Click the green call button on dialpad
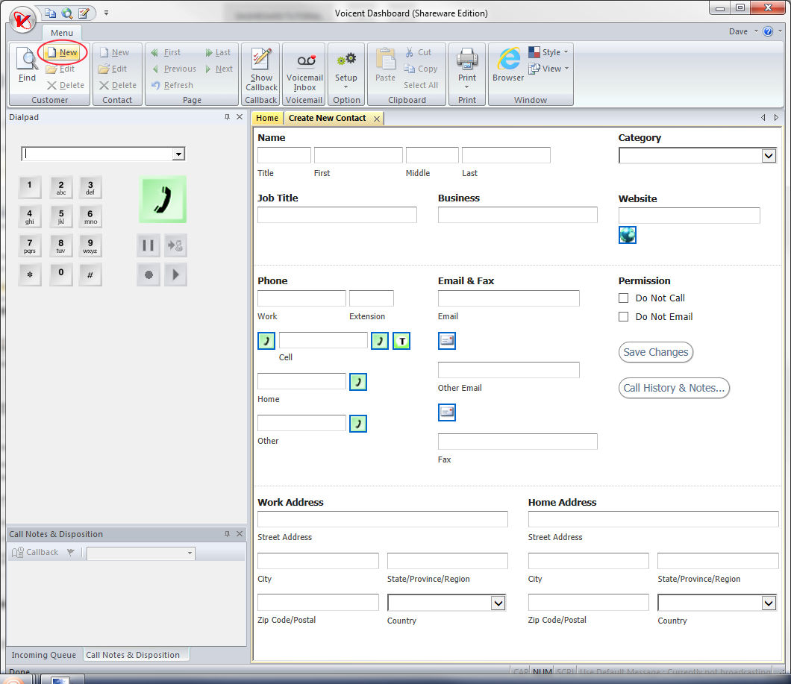 coord(163,199)
